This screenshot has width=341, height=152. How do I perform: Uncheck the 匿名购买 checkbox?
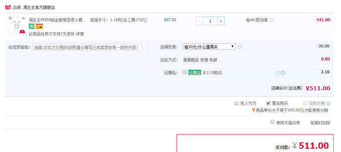tap(268, 103)
